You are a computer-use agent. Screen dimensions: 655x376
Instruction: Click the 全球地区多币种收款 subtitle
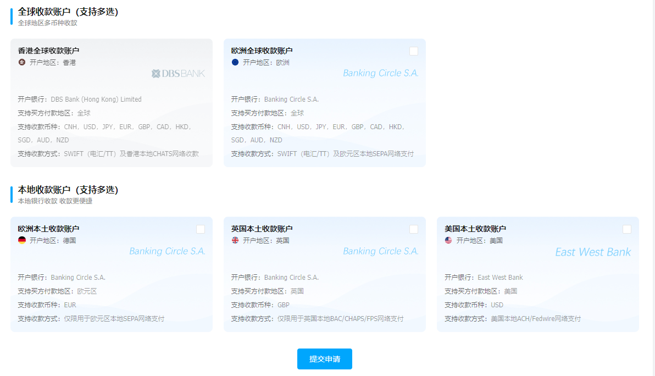[48, 23]
